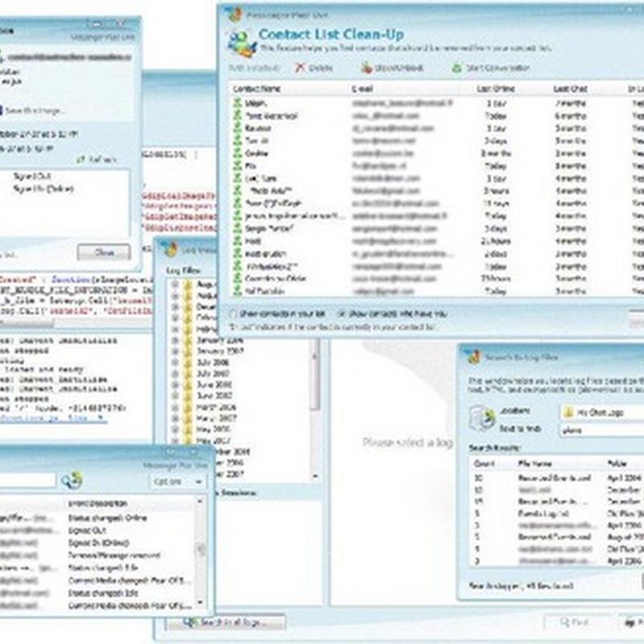The height and width of the screenshot is (644, 644).
Task: Sort contacts by E-mail column header
Action: 362,88
